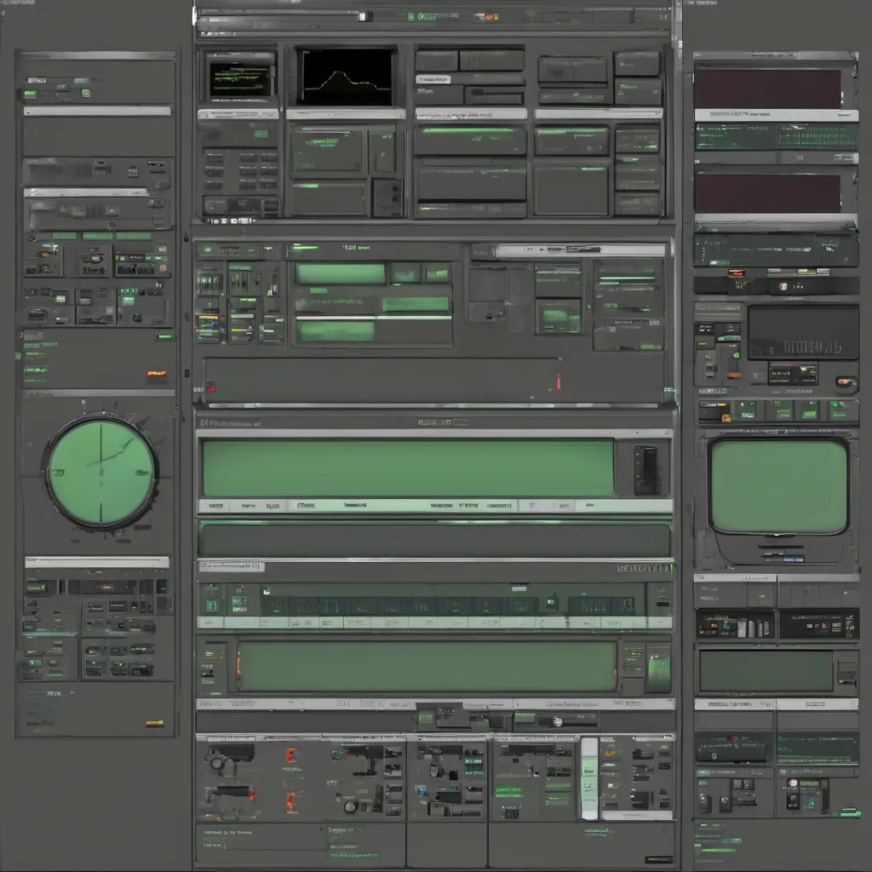The image size is (872, 872).
Task: Click the large long green display screen
Action: point(408,468)
